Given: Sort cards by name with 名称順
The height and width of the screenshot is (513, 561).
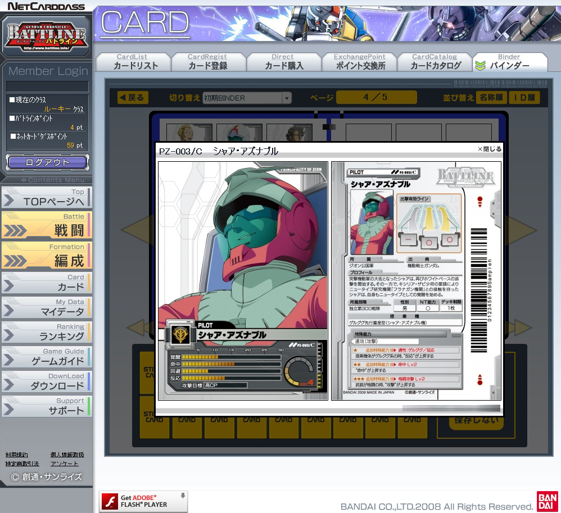Looking at the screenshot, I should (491, 98).
